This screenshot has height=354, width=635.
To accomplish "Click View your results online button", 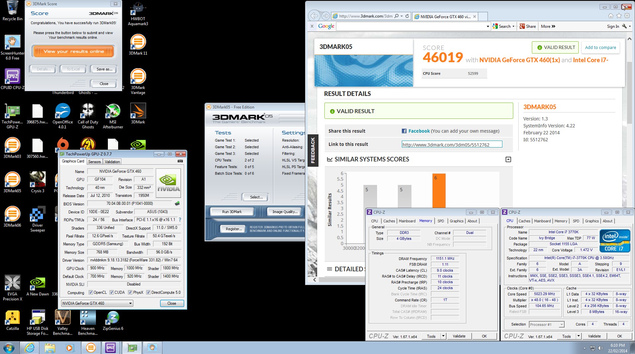I will [73, 51].
